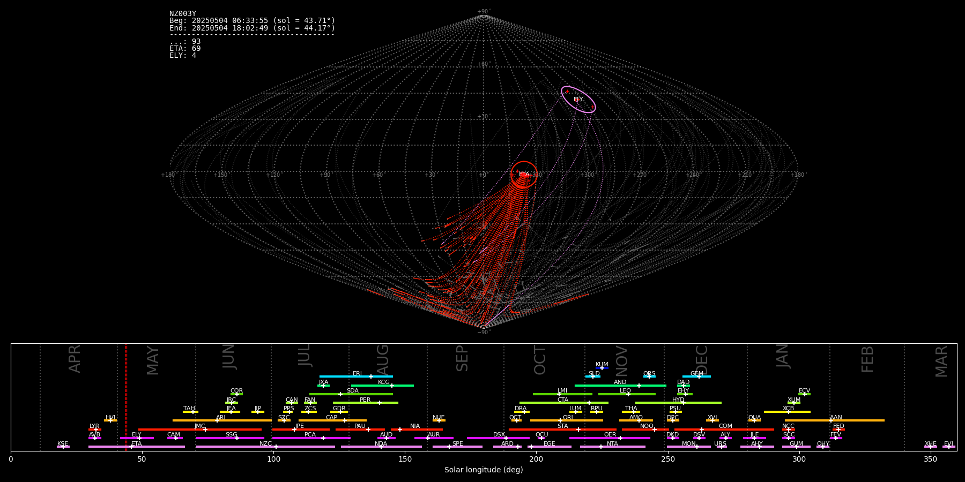Screen dimensions: 965x482
Task: Click the red dashed current solar longitude marker
Action: tap(126, 397)
